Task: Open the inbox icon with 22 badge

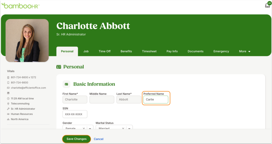Action: [x=268, y=5]
